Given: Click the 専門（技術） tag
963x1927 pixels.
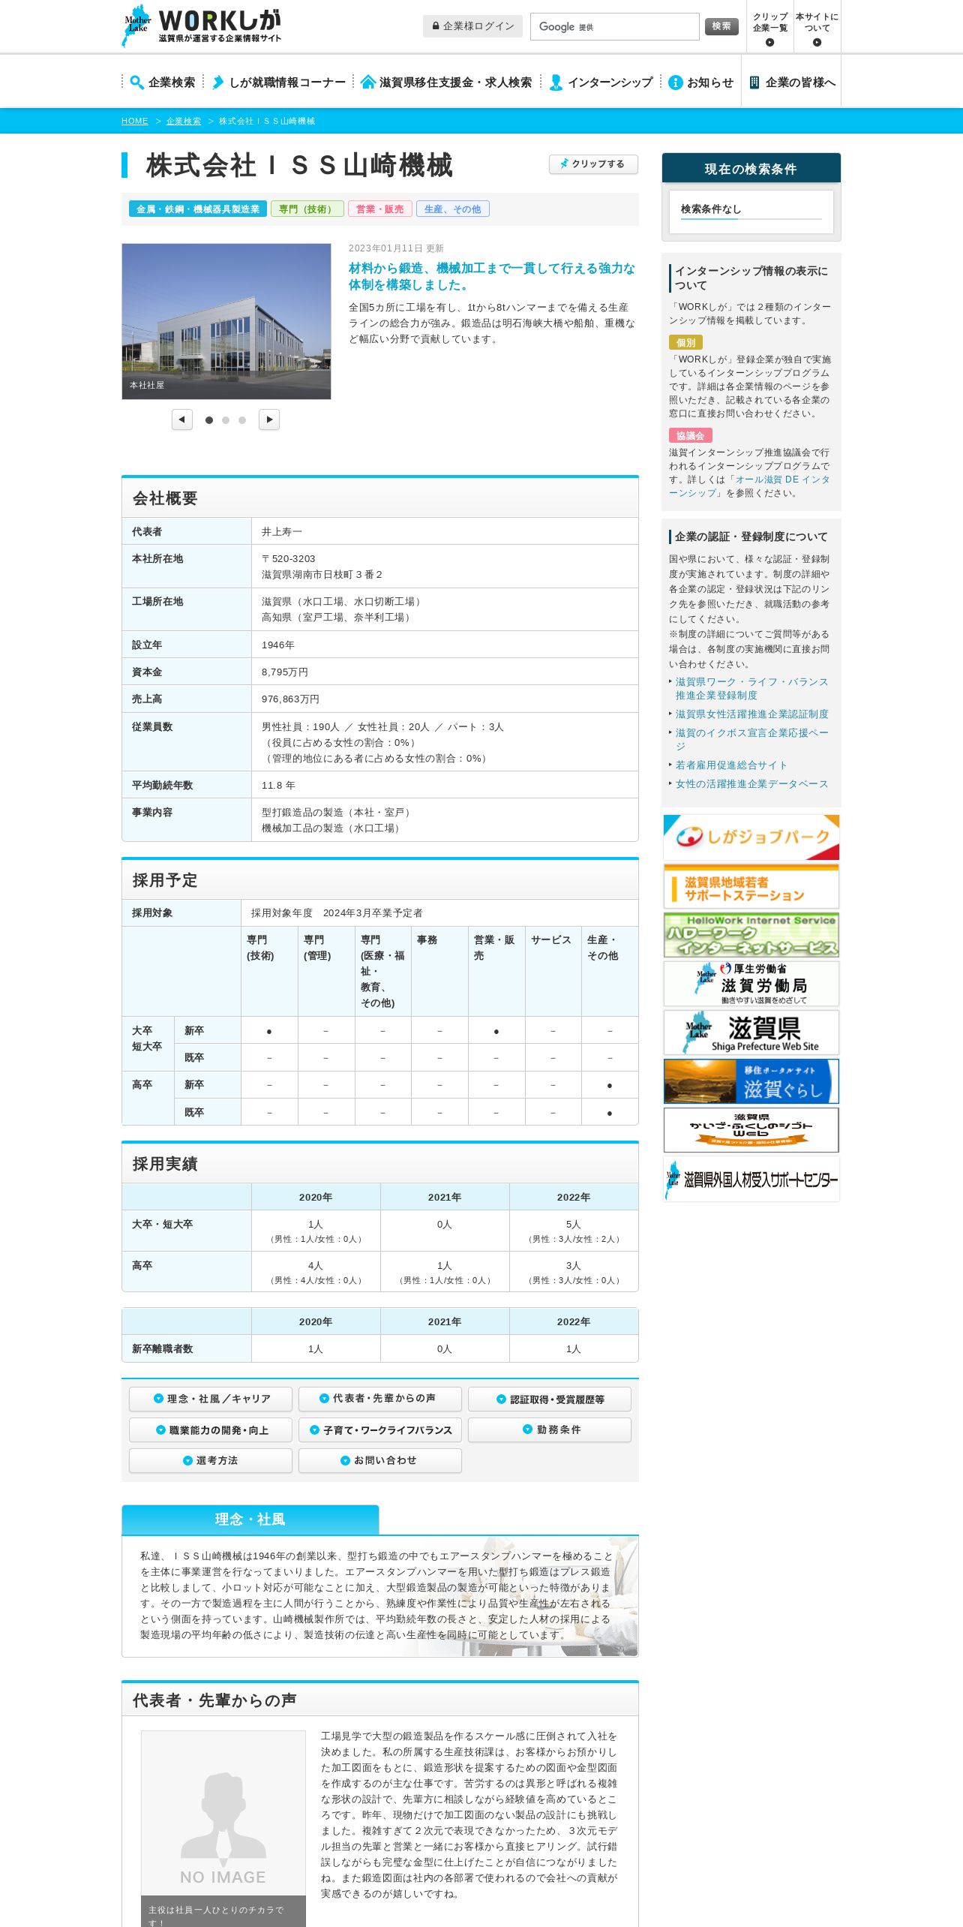Looking at the screenshot, I should coord(307,209).
